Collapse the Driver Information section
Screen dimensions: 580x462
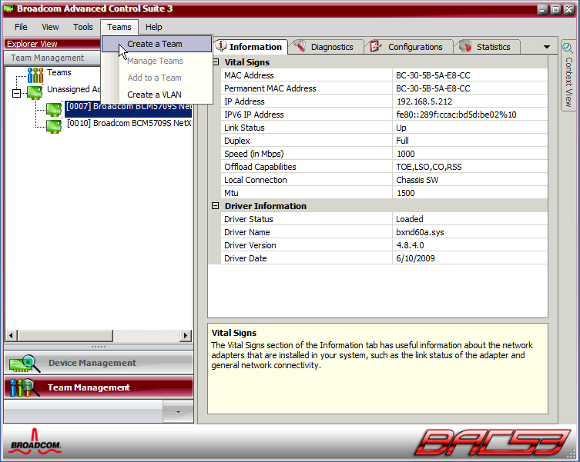215,206
